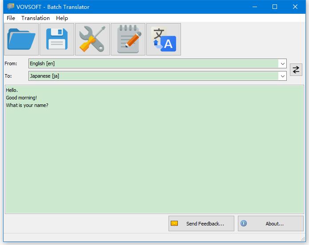The height and width of the screenshot is (245, 309).
Task: Click the From: label
Action: (11, 63)
